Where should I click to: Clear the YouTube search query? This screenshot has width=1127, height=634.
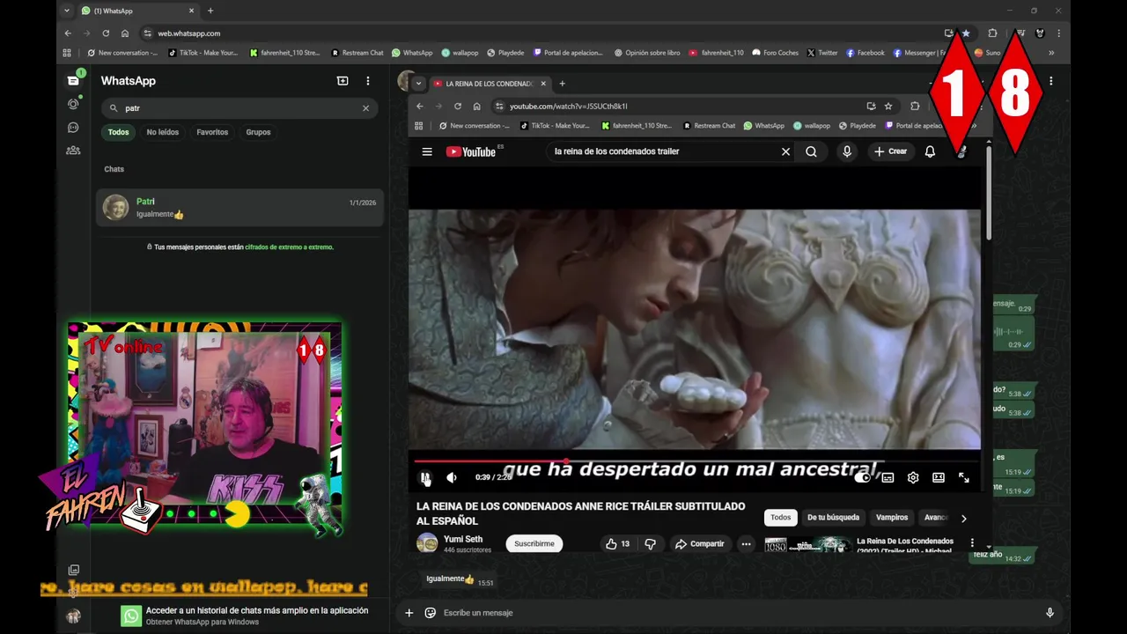[785, 151]
